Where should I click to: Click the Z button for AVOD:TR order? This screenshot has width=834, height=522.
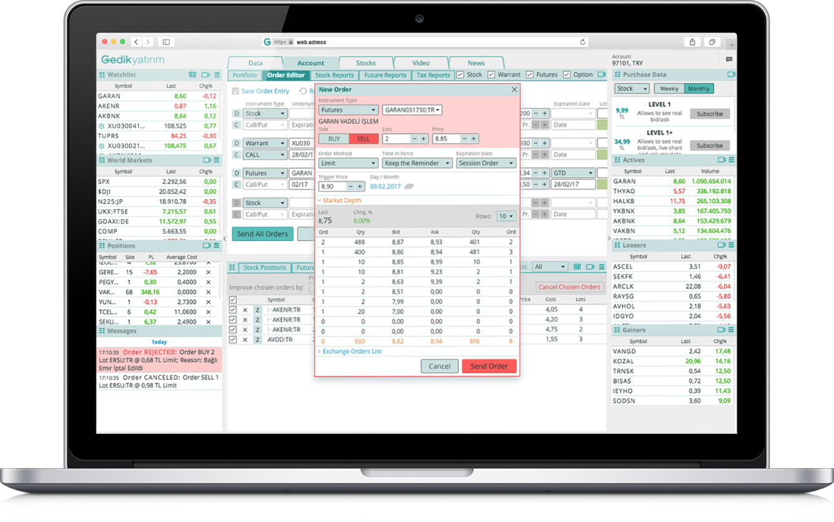pos(257,340)
